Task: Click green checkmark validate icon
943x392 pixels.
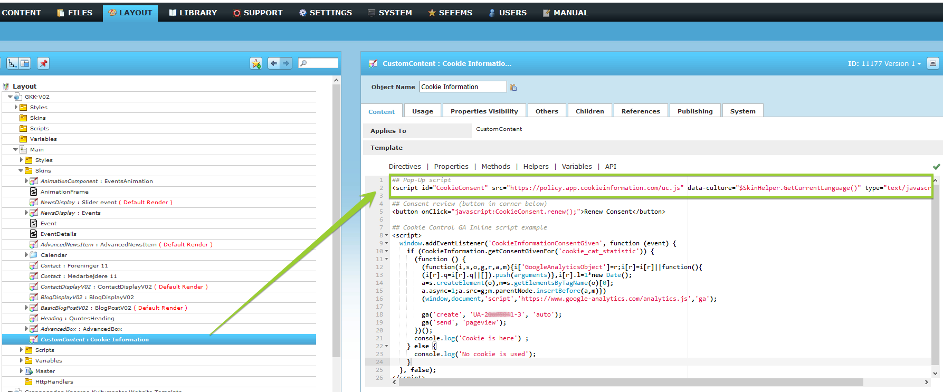Action: click(936, 167)
